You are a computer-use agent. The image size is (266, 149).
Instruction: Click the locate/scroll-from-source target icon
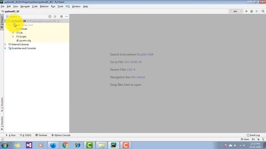tap(50, 17)
